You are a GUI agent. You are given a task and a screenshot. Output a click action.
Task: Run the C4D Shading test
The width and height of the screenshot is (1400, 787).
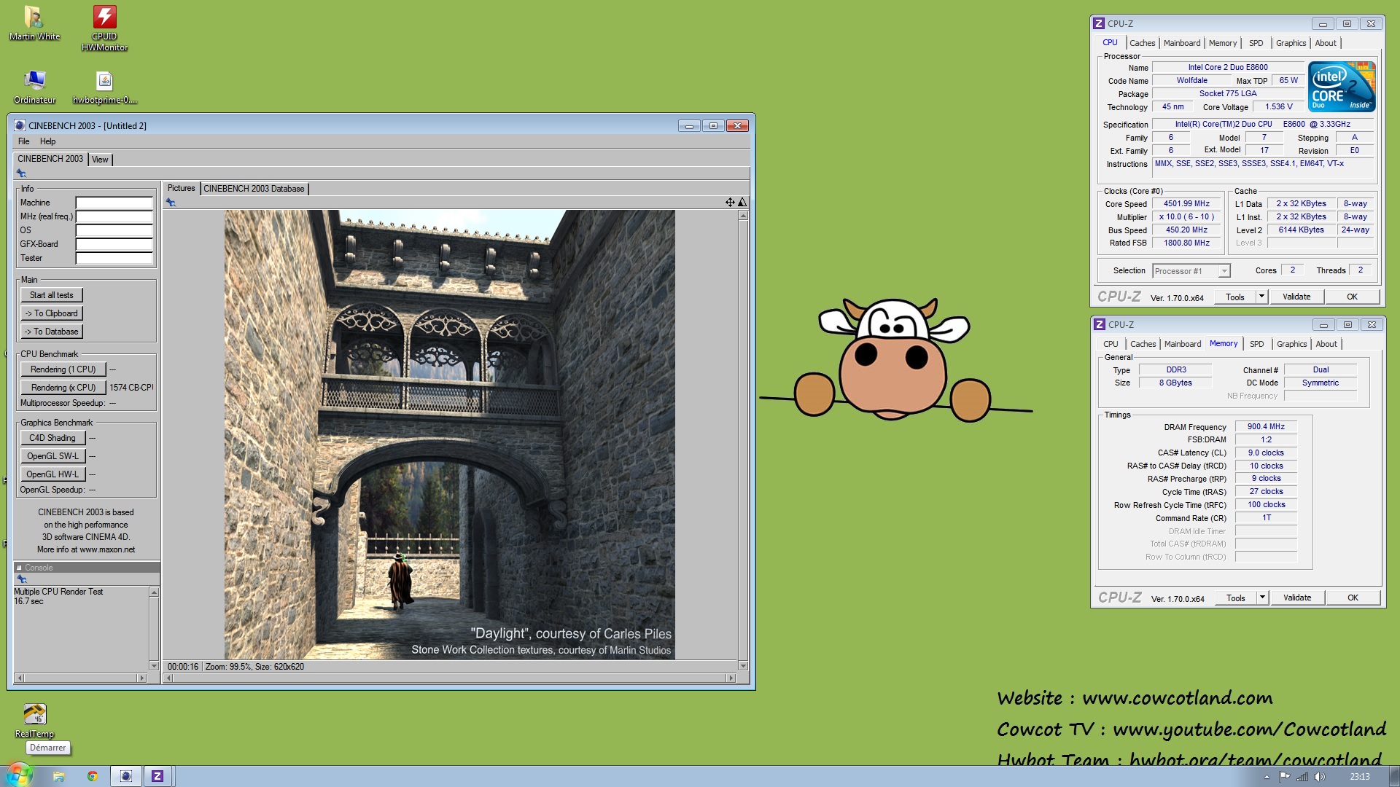point(52,438)
